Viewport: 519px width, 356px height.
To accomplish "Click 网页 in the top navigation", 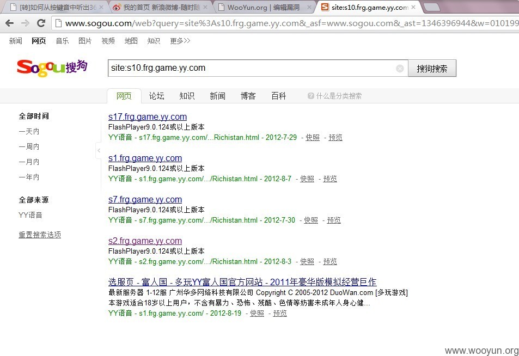I will tap(39, 41).
